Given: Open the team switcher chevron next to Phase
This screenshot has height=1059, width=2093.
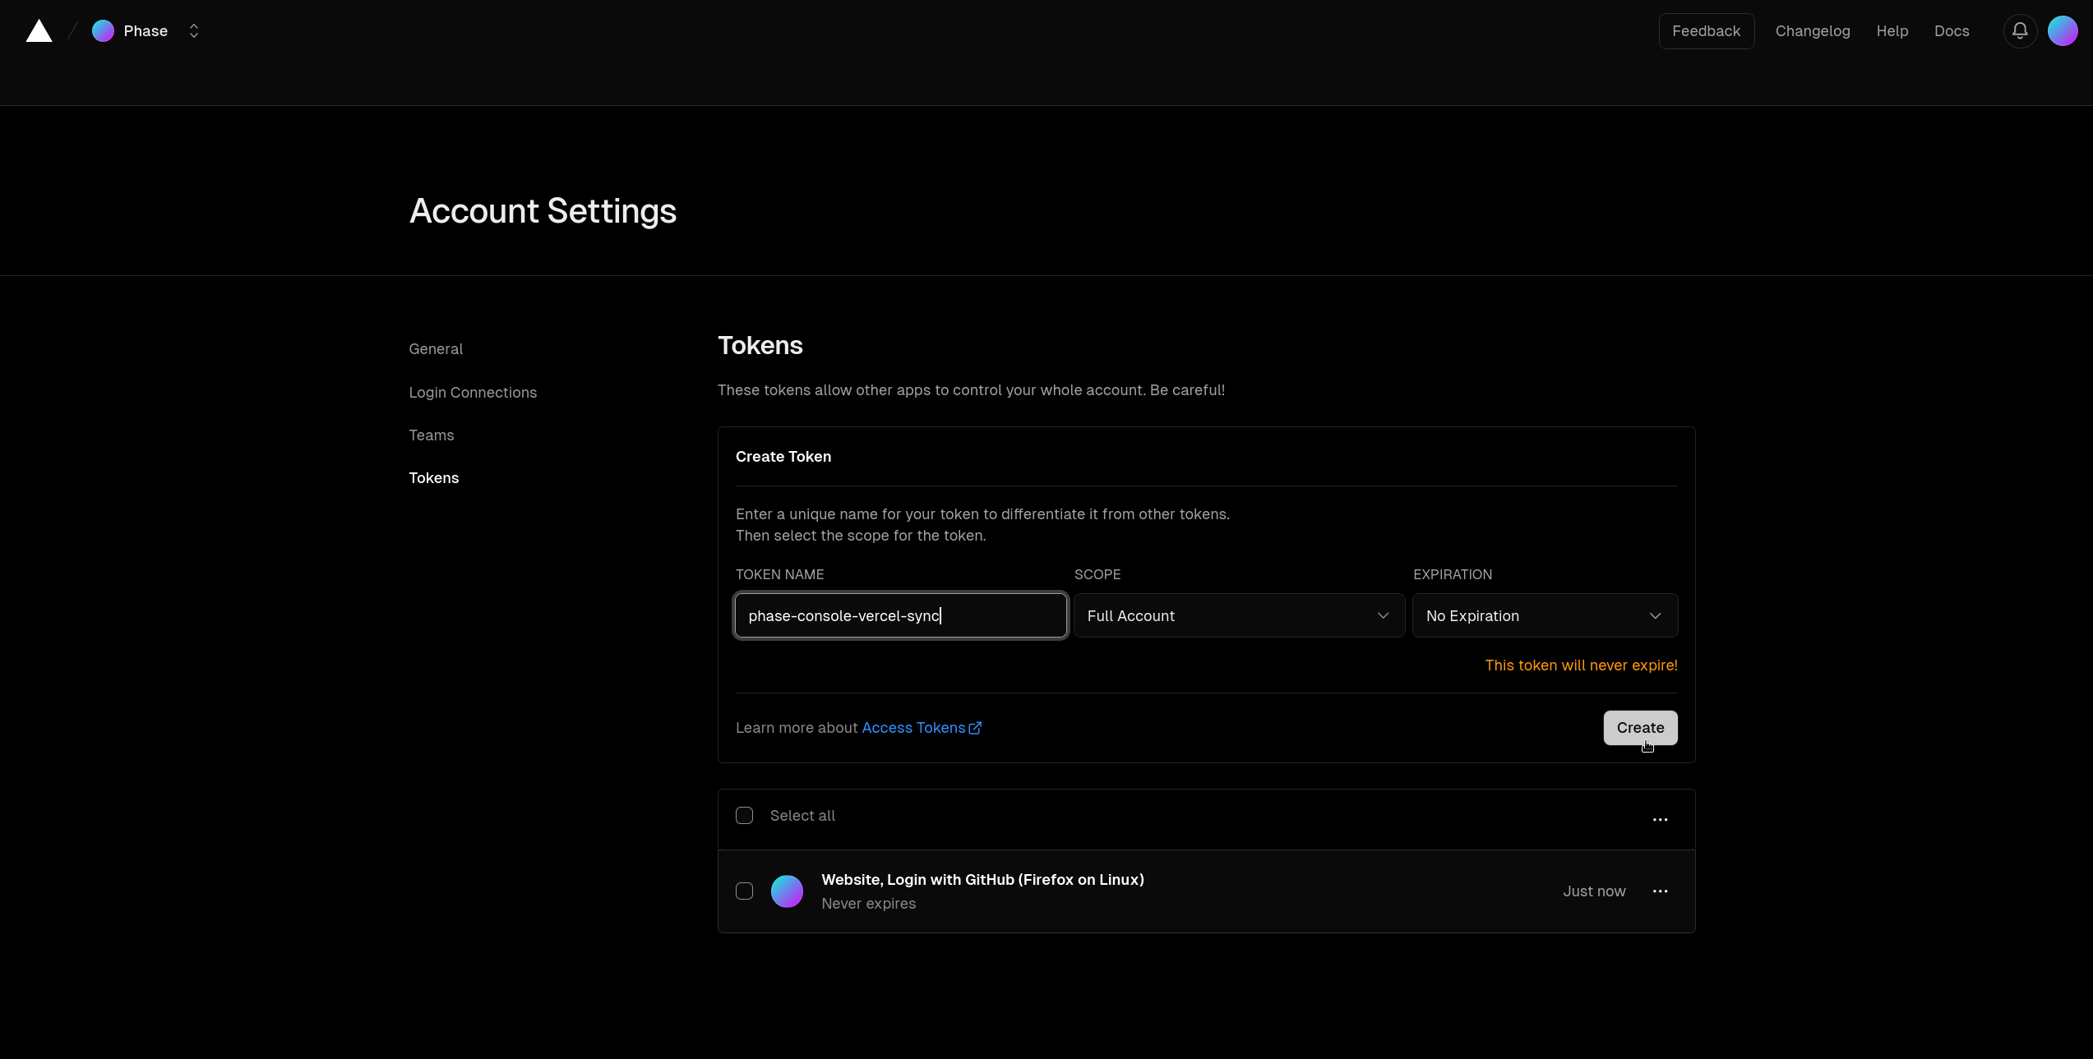Looking at the screenshot, I should (x=194, y=30).
